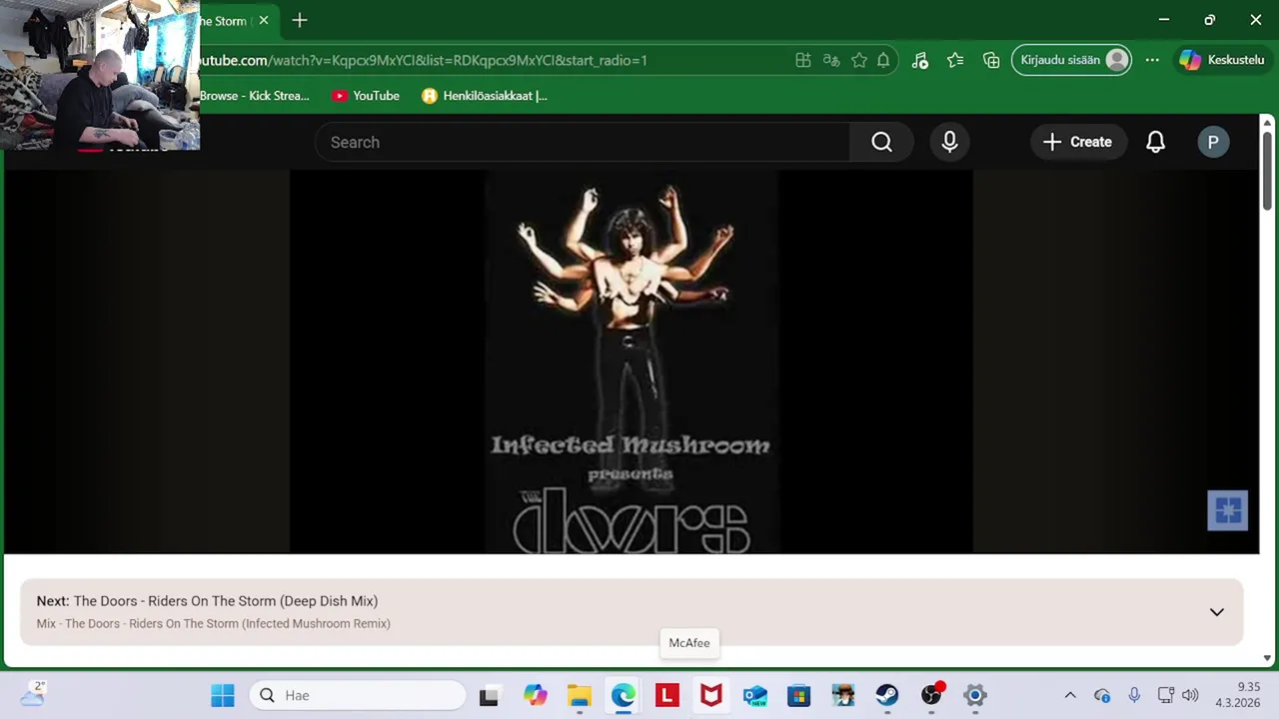Open Outlook from the taskbar
Viewport: 1279px width, 719px height.
click(x=755, y=695)
